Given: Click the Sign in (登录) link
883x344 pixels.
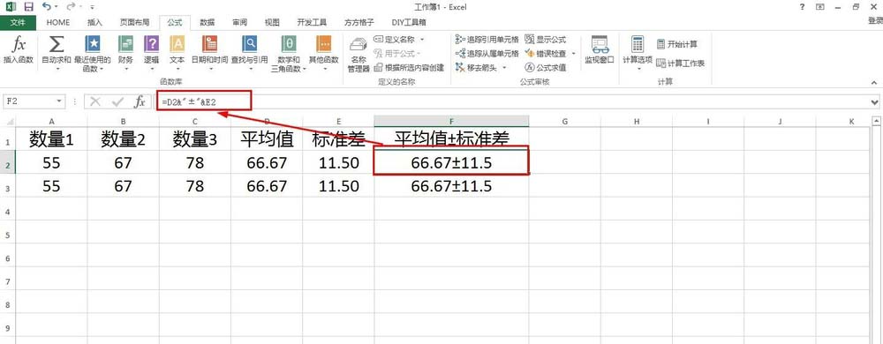Looking at the screenshot, I should pos(875,21).
